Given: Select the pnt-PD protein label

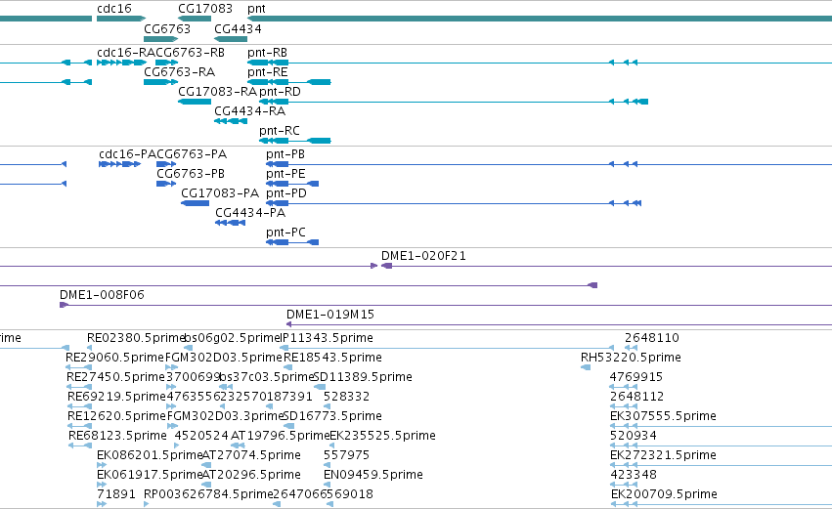Looking at the screenshot, I should coord(286,193).
